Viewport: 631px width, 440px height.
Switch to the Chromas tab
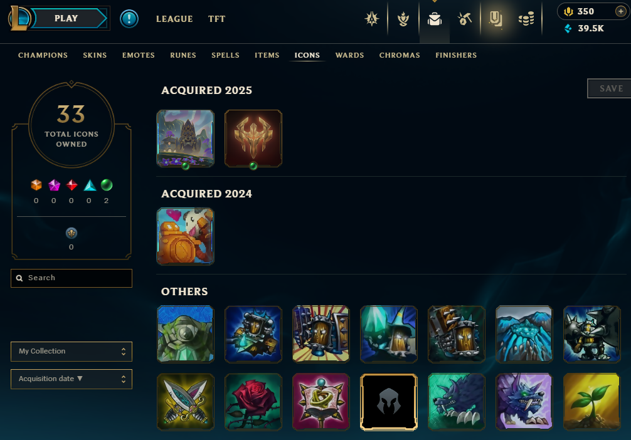tap(400, 55)
